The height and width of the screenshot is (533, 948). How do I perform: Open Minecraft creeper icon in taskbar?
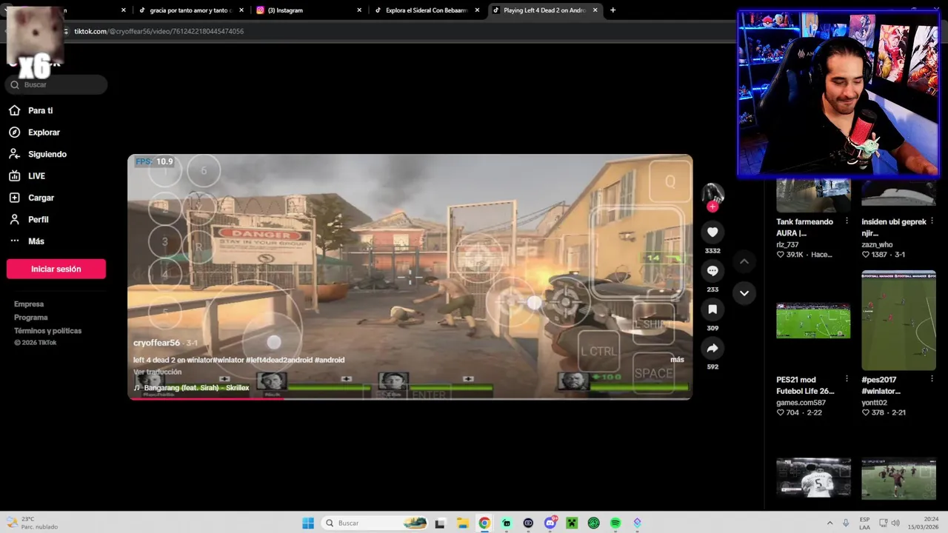(x=572, y=523)
